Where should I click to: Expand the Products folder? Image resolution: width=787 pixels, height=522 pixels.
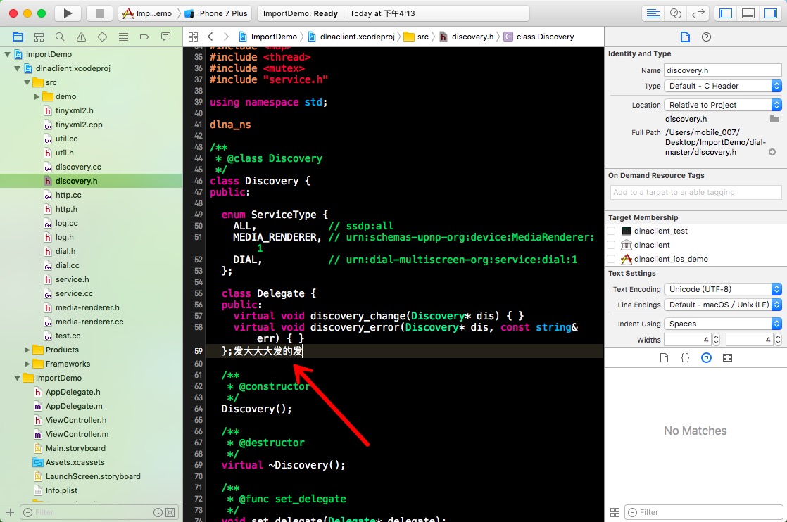[x=27, y=350]
